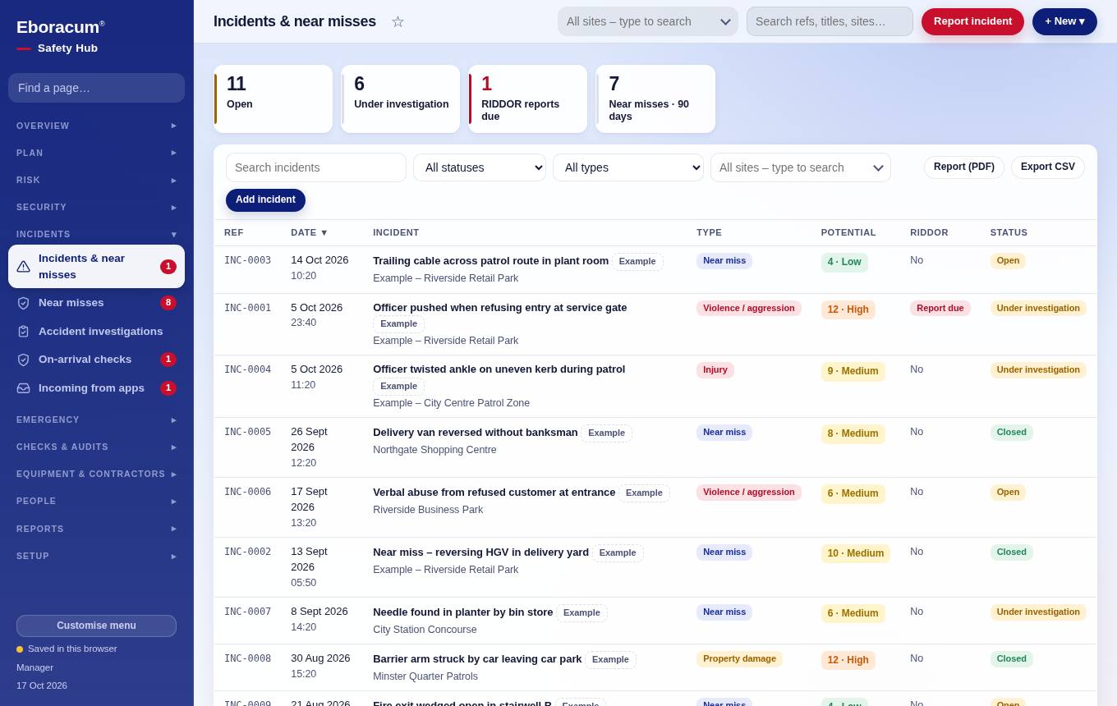Click the Accident investigations clipboard icon
The width and height of the screenshot is (1117, 706).
coord(23,332)
